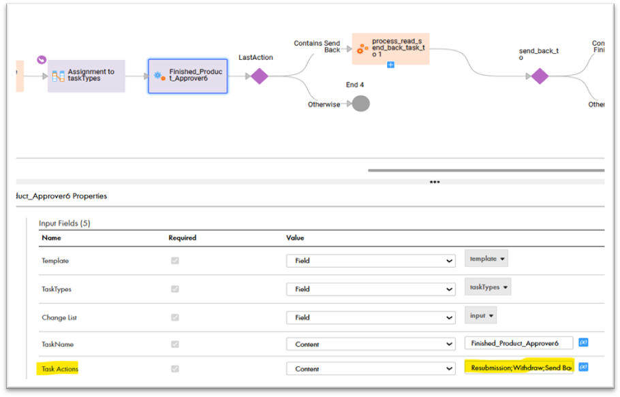This screenshot has height=397, width=620.
Task: Open the Template value type dropdown
Action: coord(371,261)
